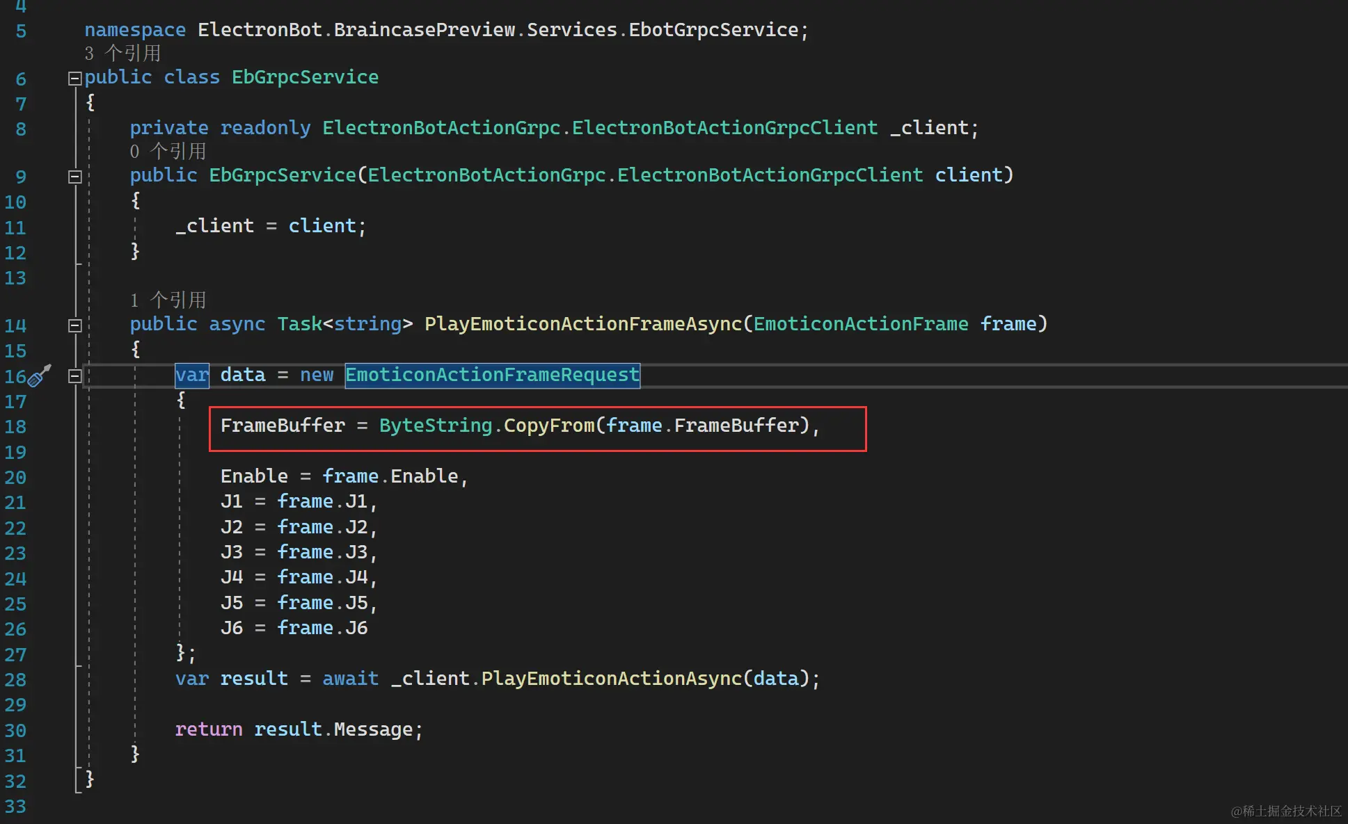Click the PlayEmoticonActionAsync call on line 28
1348x824 pixels.
611,679
